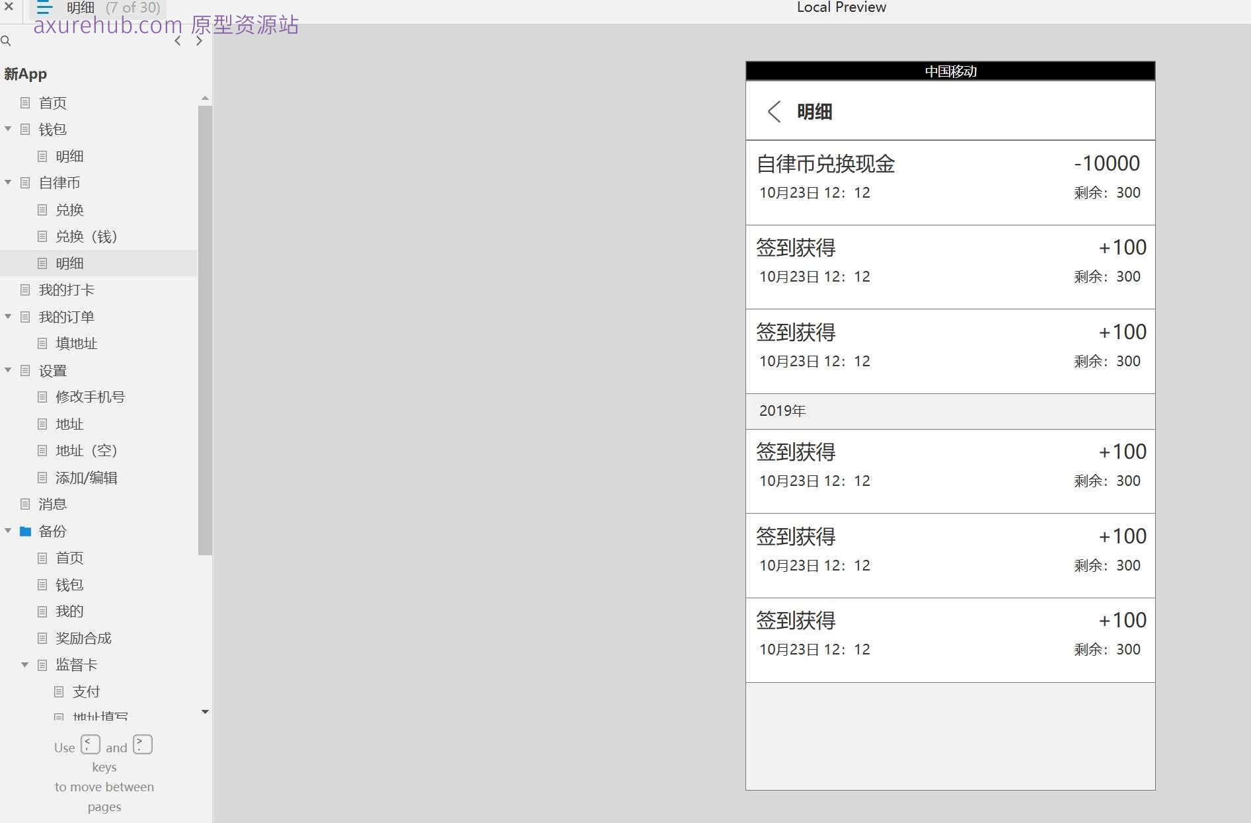Collapse the 钱包 tree node
The width and height of the screenshot is (1251, 823).
[8, 129]
